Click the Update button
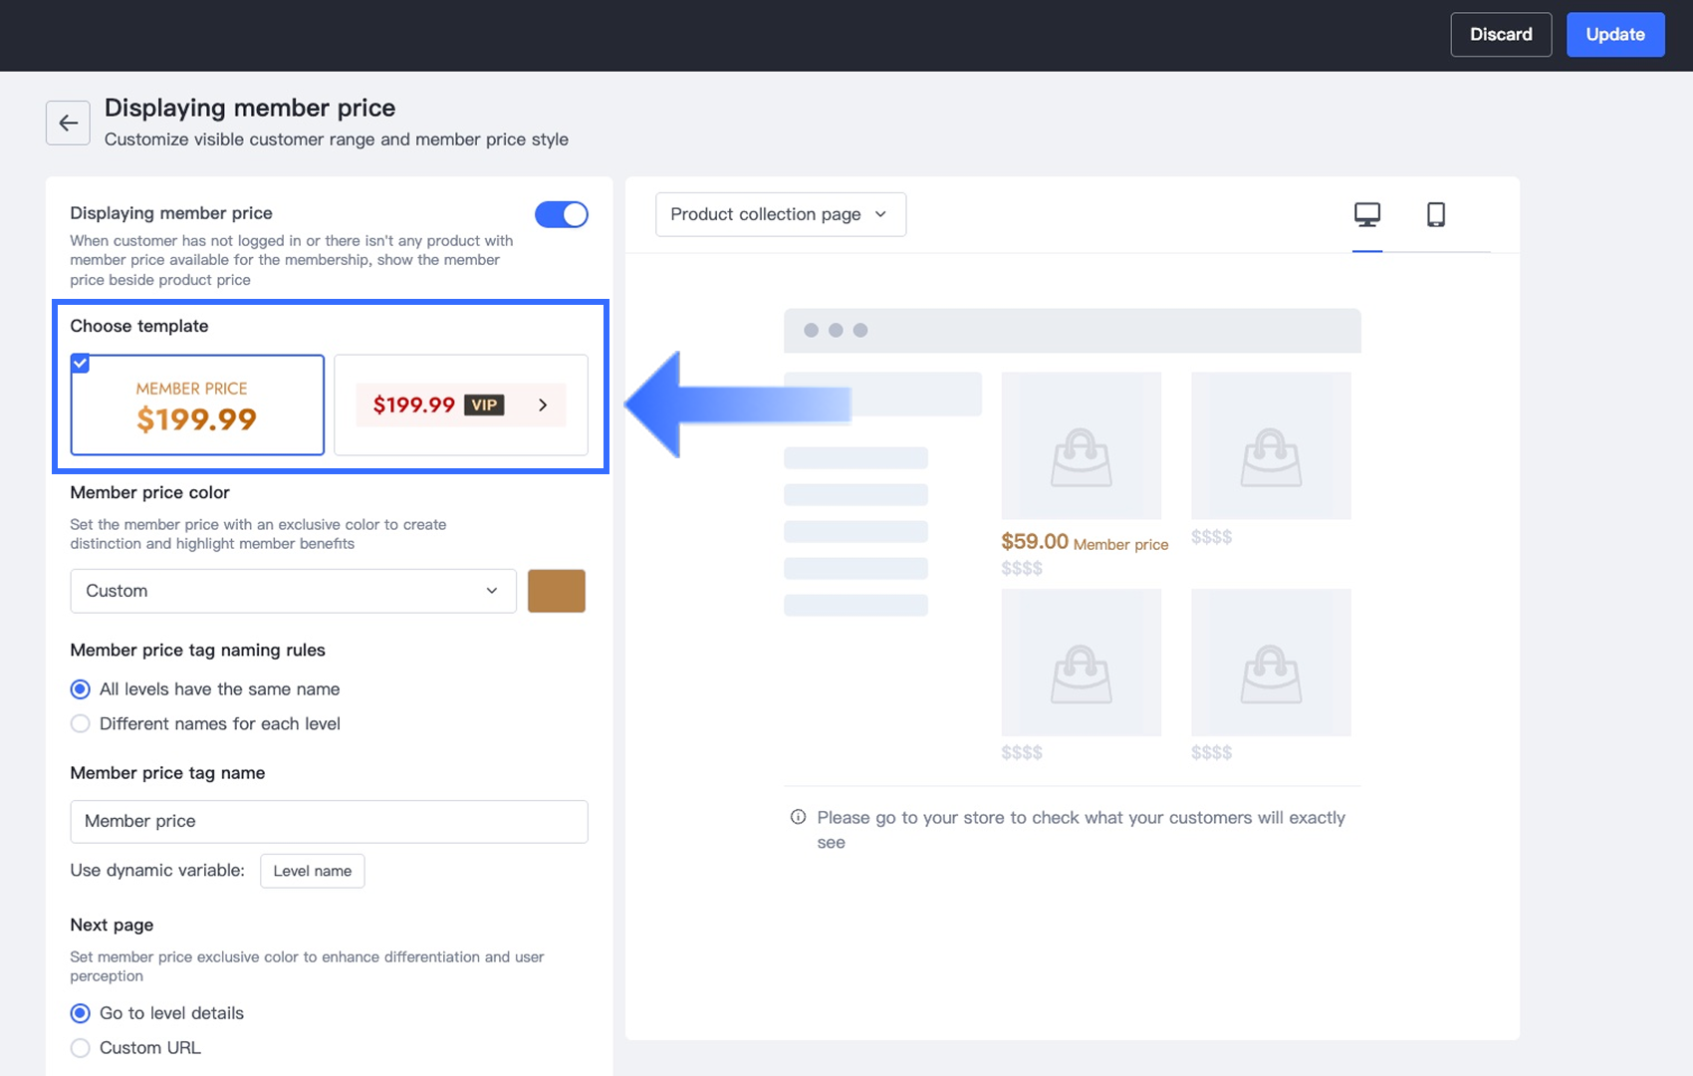This screenshot has width=1693, height=1076. point(1615,35)
